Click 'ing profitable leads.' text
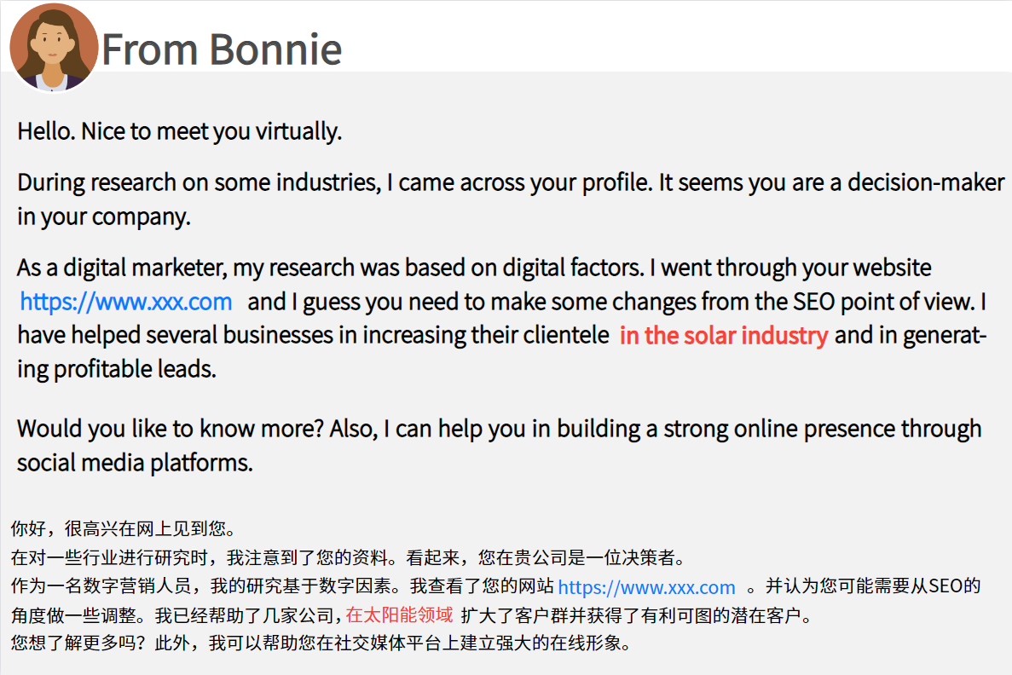This screenshot has width=1012, height=675. [x=117, y=369]
